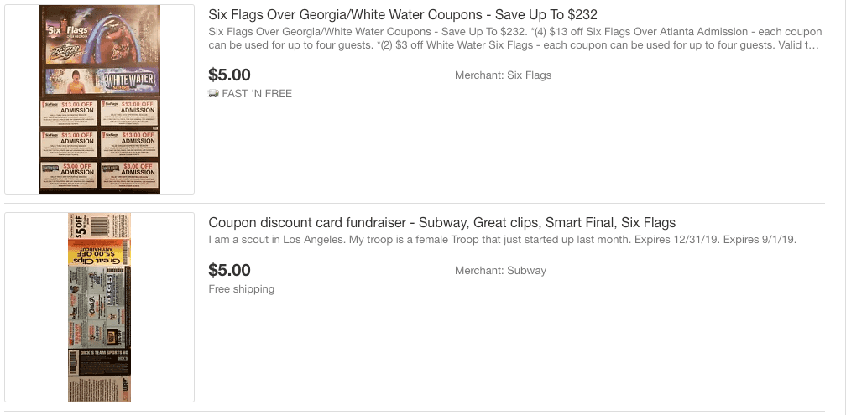The width and height of the screenshot is (846, 415).
Task: Click the $5.00 price on the Six Flags listing
Action: tap(229, 75)
